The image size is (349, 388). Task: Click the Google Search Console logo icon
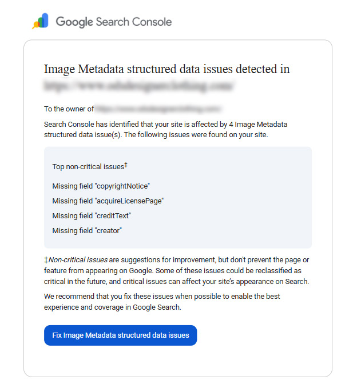point(41,22)
